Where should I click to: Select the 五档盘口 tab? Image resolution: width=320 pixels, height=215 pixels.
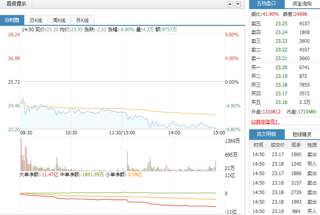pos(267,4)
